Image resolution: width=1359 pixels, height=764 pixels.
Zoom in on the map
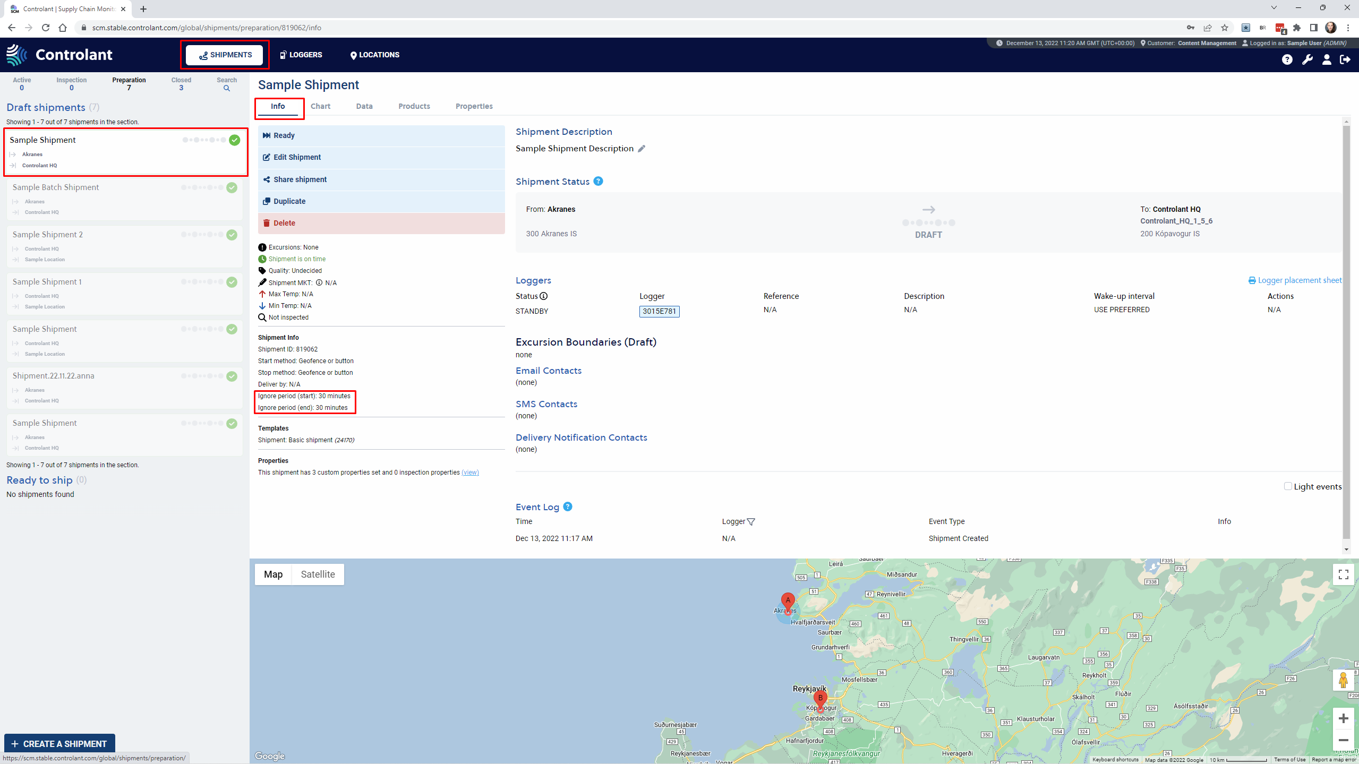tap(1344, 718)
